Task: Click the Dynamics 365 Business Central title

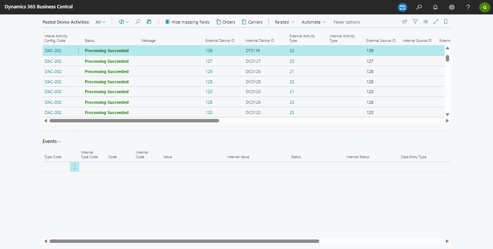Action: (38, 7)
